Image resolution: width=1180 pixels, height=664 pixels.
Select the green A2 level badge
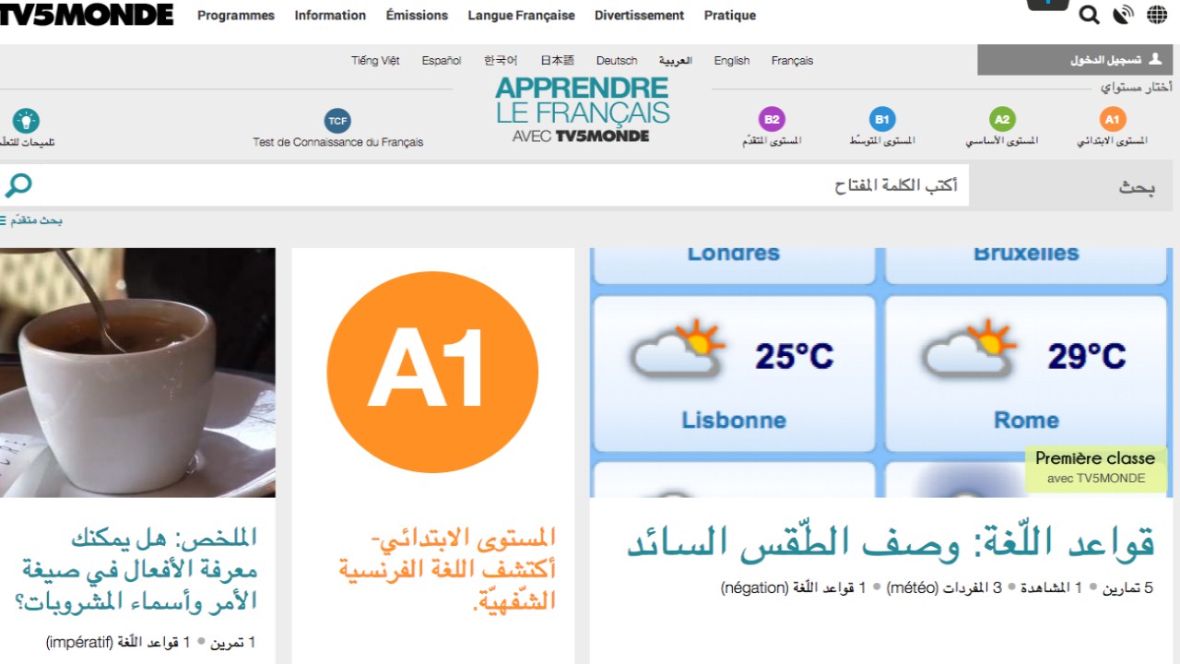click(1002, 119)
